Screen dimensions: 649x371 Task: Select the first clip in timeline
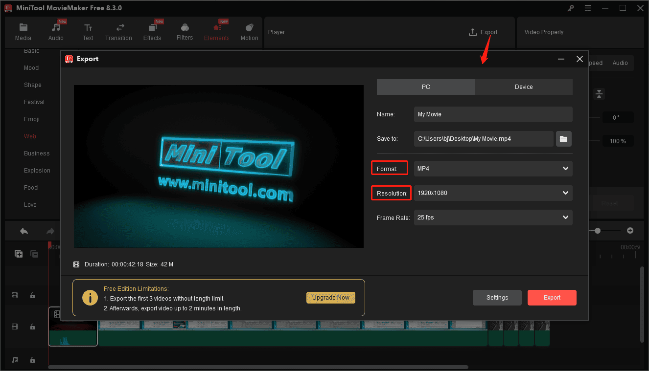[x=73, y=327]
